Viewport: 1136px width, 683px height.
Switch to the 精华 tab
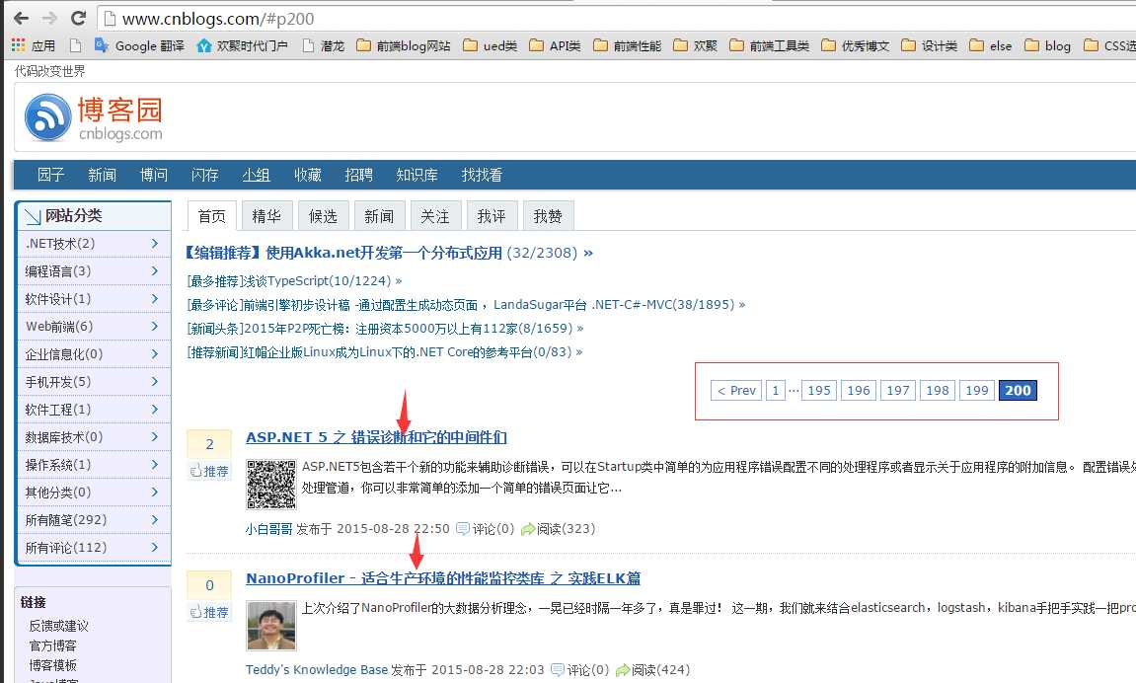[x=266, y=216]
